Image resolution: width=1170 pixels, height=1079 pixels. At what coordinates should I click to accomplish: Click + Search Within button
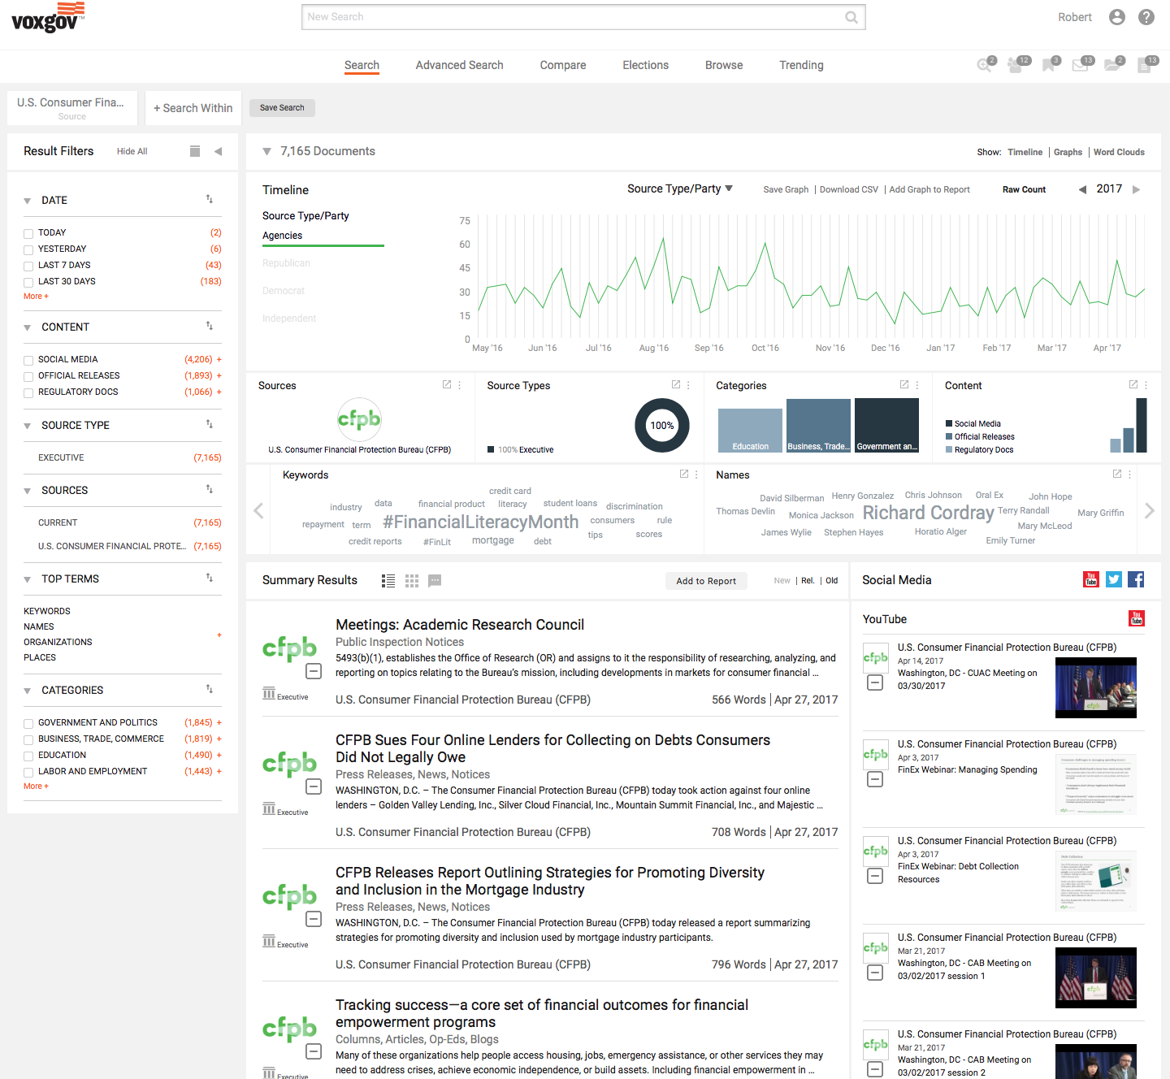(193, 108)
